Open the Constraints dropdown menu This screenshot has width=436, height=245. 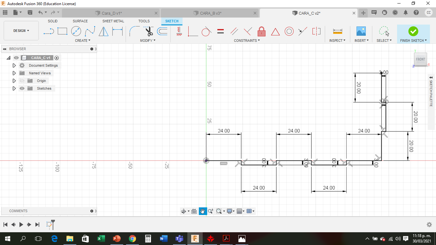coord(247,41)
